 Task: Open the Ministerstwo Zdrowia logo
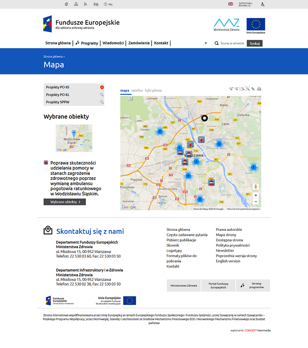coord(226,25)
